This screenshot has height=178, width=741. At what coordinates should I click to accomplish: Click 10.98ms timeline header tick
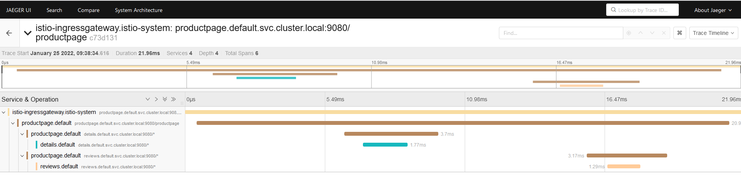(x=477, y=99)
